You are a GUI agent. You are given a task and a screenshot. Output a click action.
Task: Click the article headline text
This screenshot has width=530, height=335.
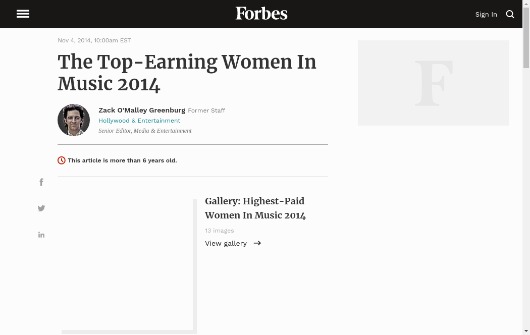(187, 73)
